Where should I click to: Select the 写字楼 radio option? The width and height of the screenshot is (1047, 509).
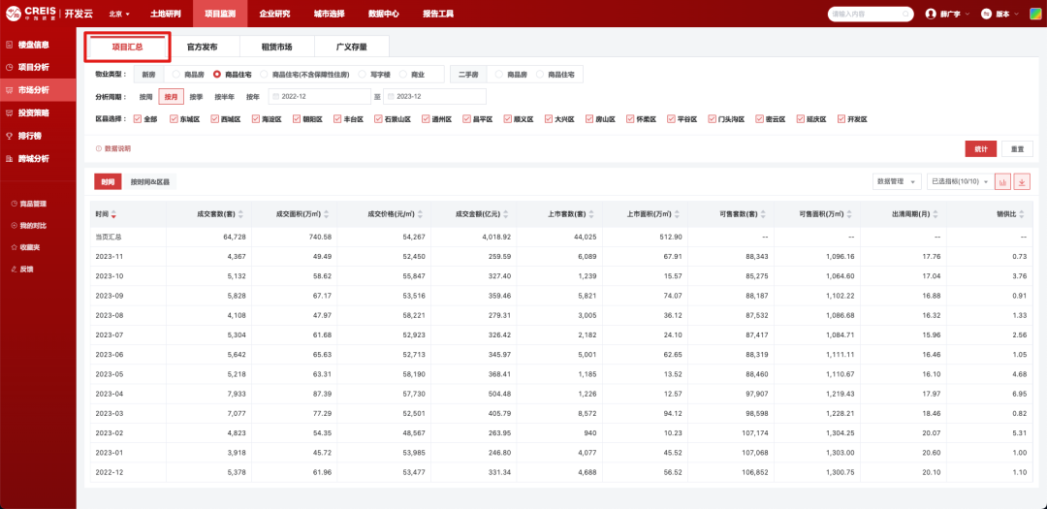[x=363, y=74]
